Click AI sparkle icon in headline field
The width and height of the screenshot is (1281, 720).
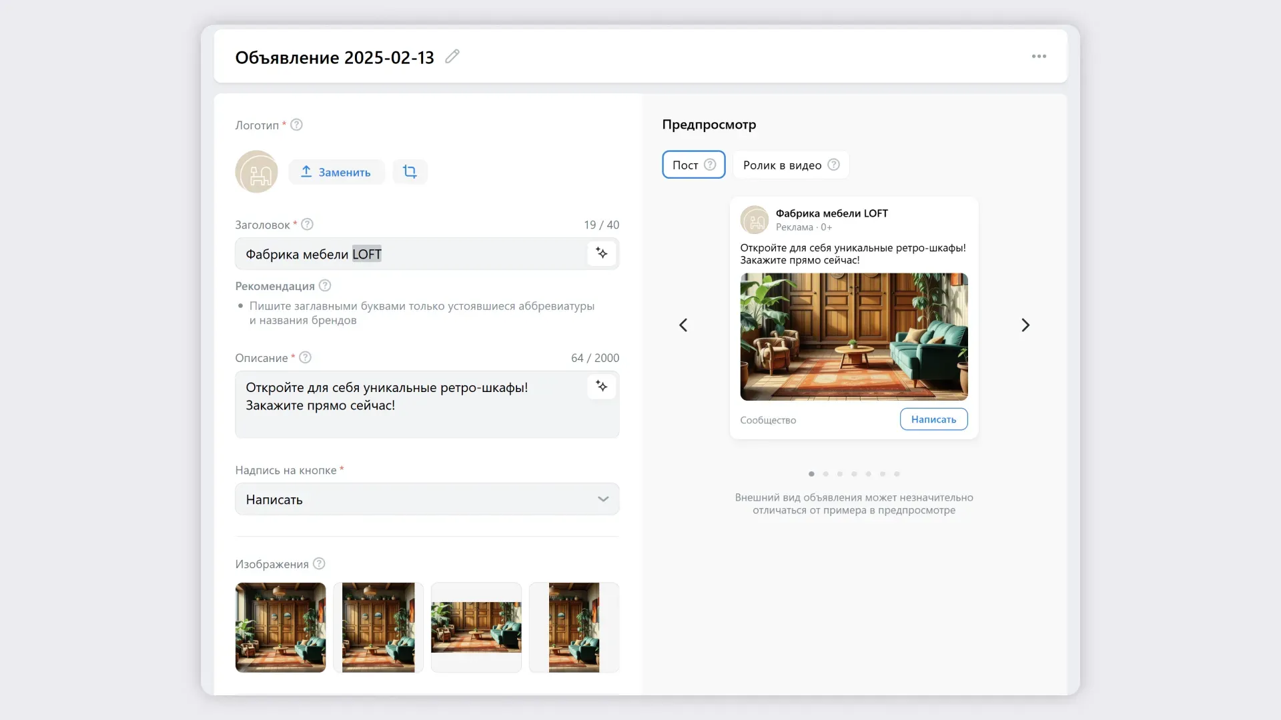[601, 253]
